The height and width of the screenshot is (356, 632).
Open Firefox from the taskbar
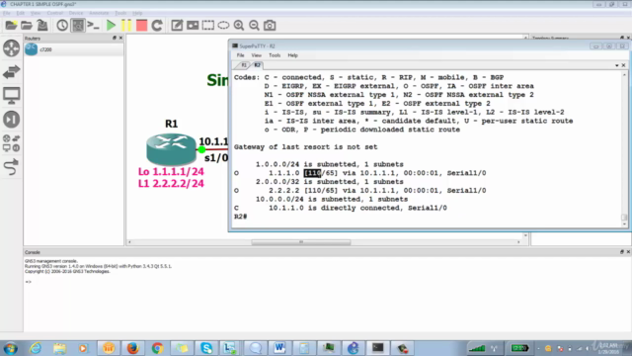point(132,348)
